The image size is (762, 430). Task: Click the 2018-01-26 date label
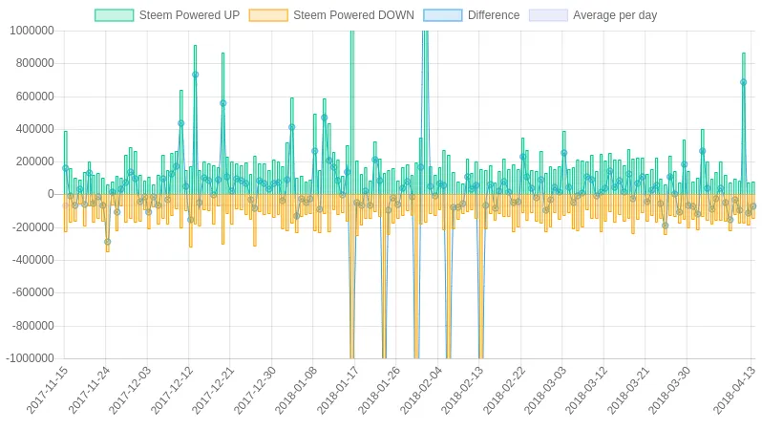click(379, 390)
